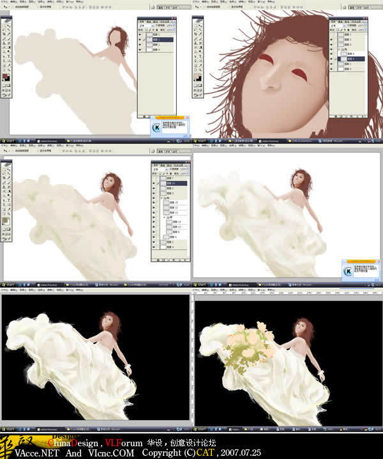Viewport: 383px width, 459px height.
Task: Click the horizontal ruler above bouquet screenshot canvas
Action: pyautogui.click(x=288, y=293)
